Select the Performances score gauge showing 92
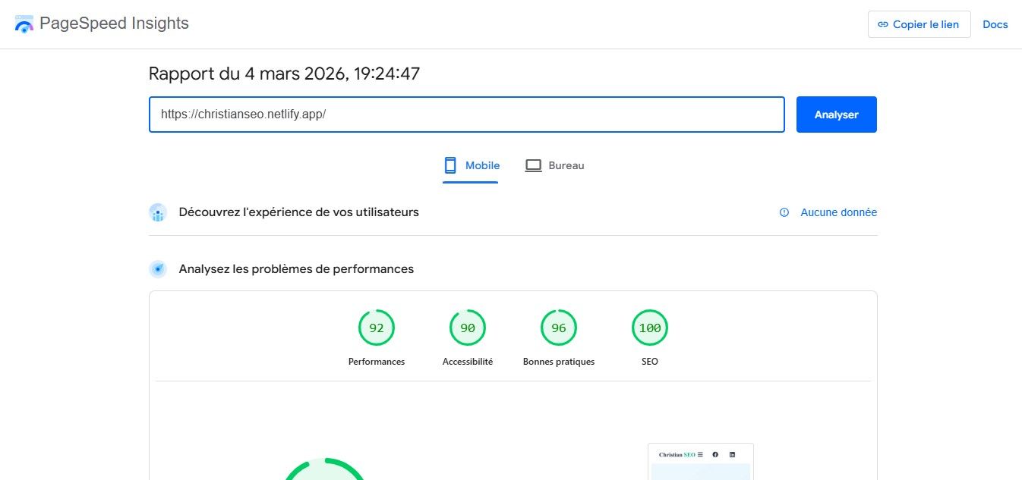 coord(377,328)
